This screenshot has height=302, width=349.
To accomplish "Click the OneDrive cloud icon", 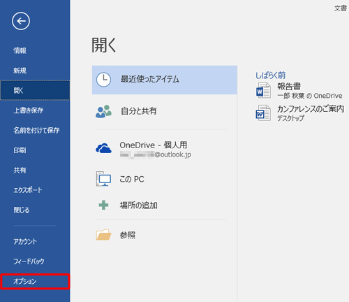I will click(103, 148).
